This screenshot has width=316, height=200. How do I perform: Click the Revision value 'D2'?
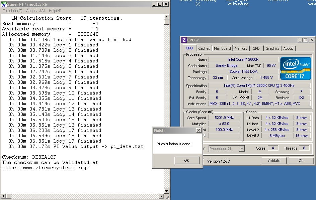coord(301,98)
